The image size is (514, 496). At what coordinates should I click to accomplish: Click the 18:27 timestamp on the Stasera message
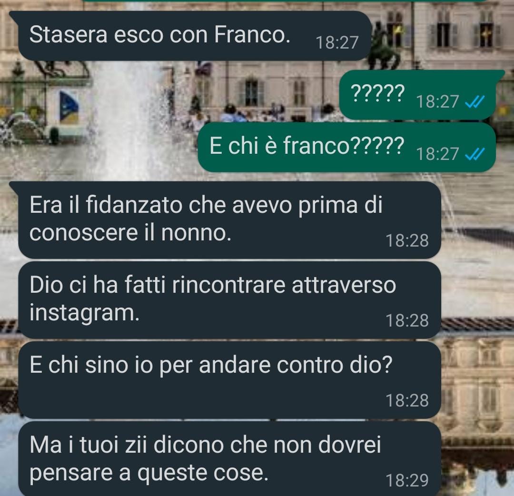pyautogui.click(x=337, y=43)
